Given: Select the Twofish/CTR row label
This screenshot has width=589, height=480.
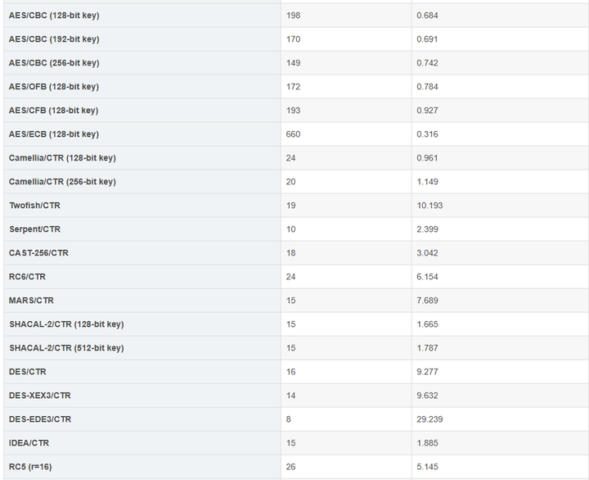Looking at the screenshot, I should 34,206.
